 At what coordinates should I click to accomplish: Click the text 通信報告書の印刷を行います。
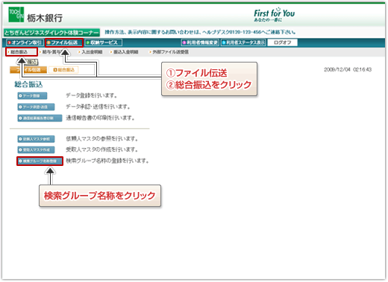(100, 118)
